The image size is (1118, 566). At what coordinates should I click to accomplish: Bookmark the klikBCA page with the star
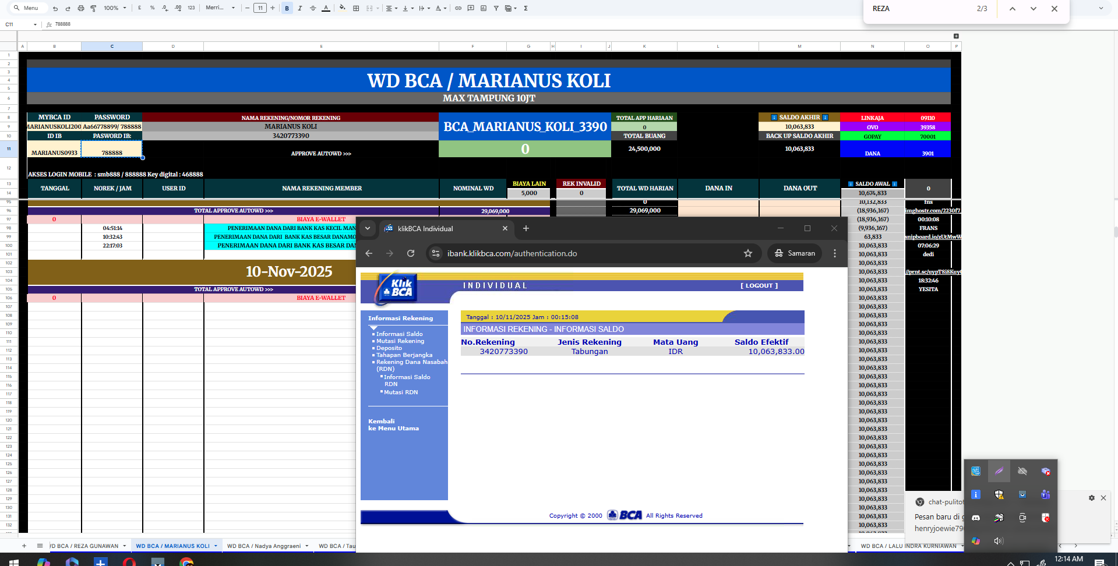click(748, 253)
